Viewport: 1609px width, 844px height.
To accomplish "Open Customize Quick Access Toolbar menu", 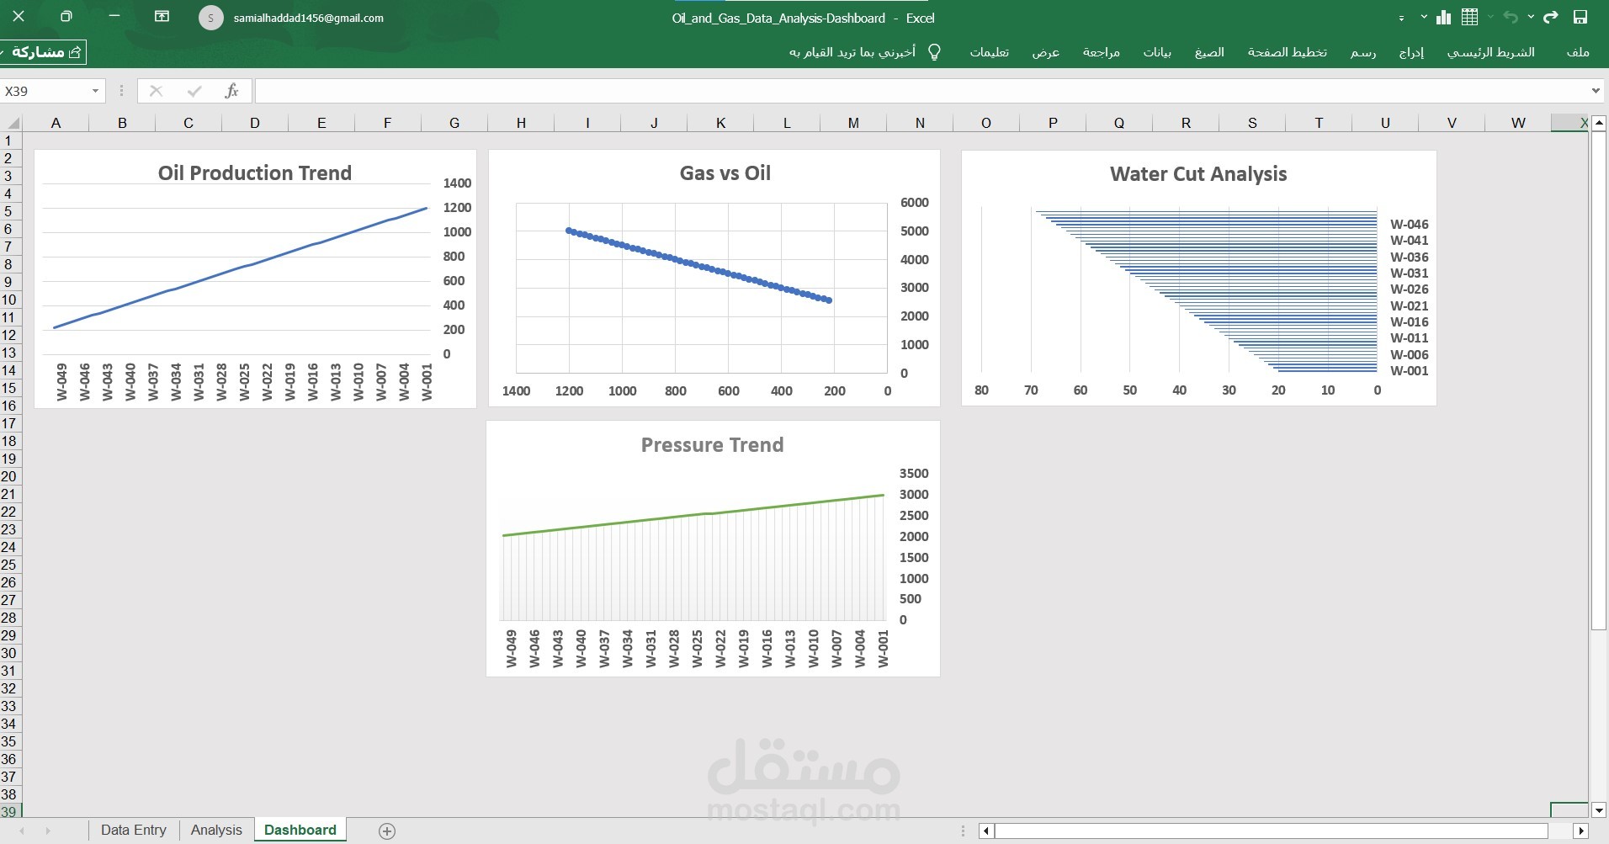I will (1401, 18).
